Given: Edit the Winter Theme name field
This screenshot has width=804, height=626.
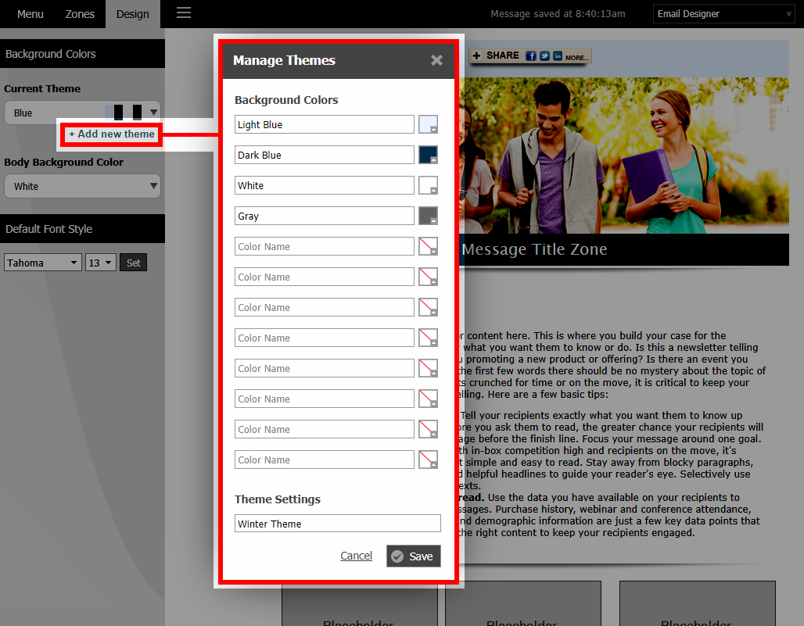Looking at the screenshot, I should [337, 524].
